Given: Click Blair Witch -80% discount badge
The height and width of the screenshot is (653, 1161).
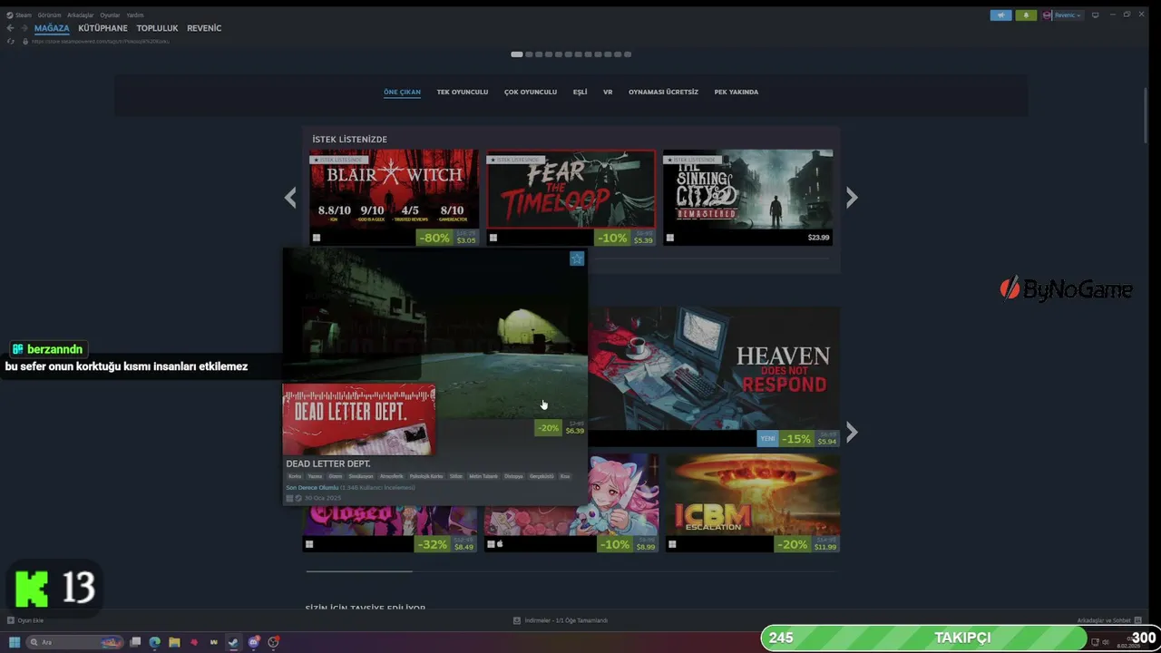Looking at the screenshot, I should click(434, 238).
